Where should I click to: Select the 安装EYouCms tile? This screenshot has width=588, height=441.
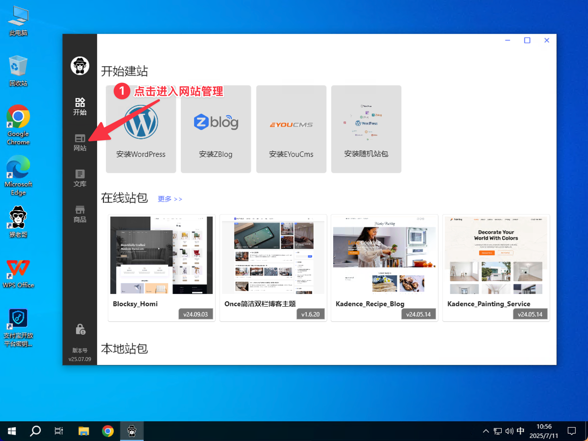point(291,129)
